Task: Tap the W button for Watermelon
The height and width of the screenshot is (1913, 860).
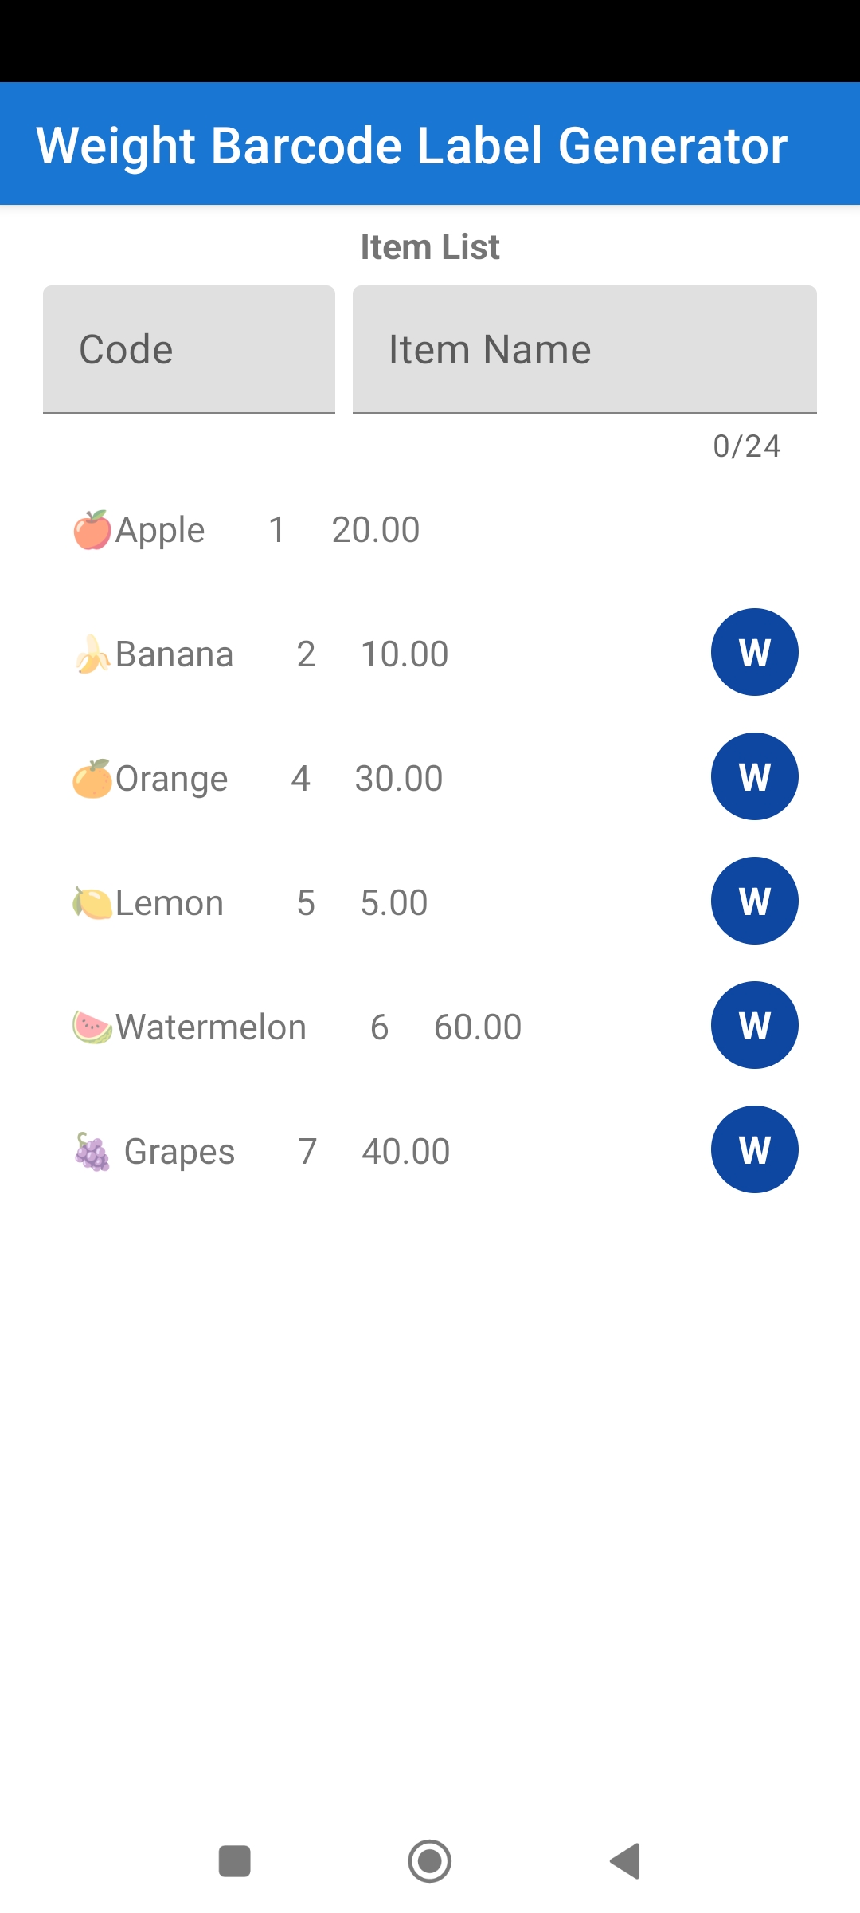Action: point(754,1025)
